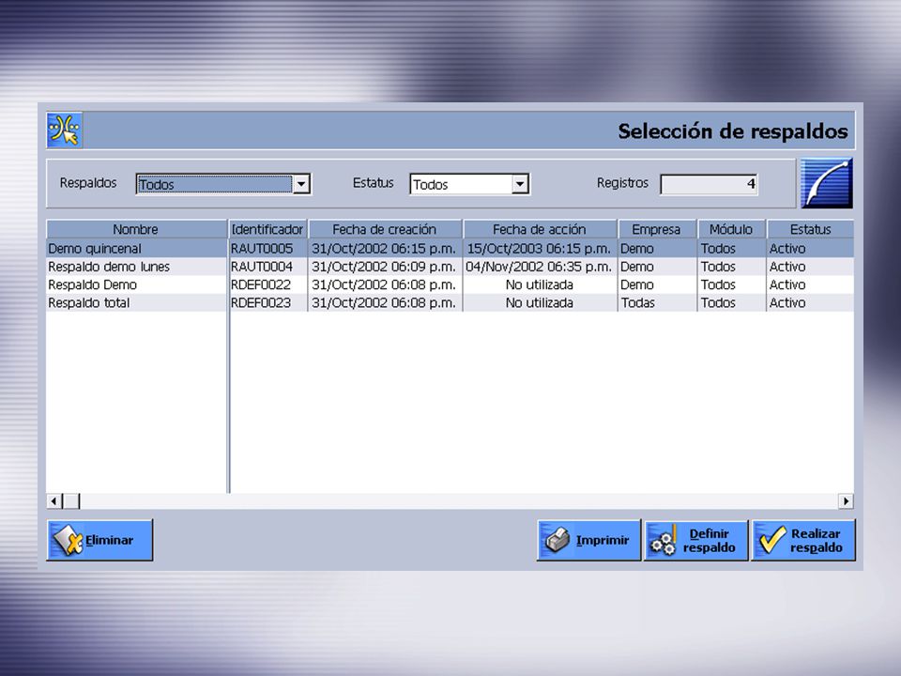The image size is (901, 676).
Task: Click identifier RDEF0023
Action: tap(261, 302)
